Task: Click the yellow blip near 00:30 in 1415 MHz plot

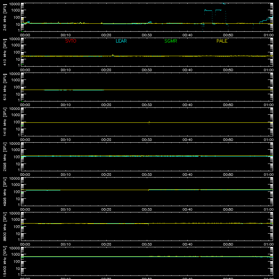Action: click(x=149, y=122)
